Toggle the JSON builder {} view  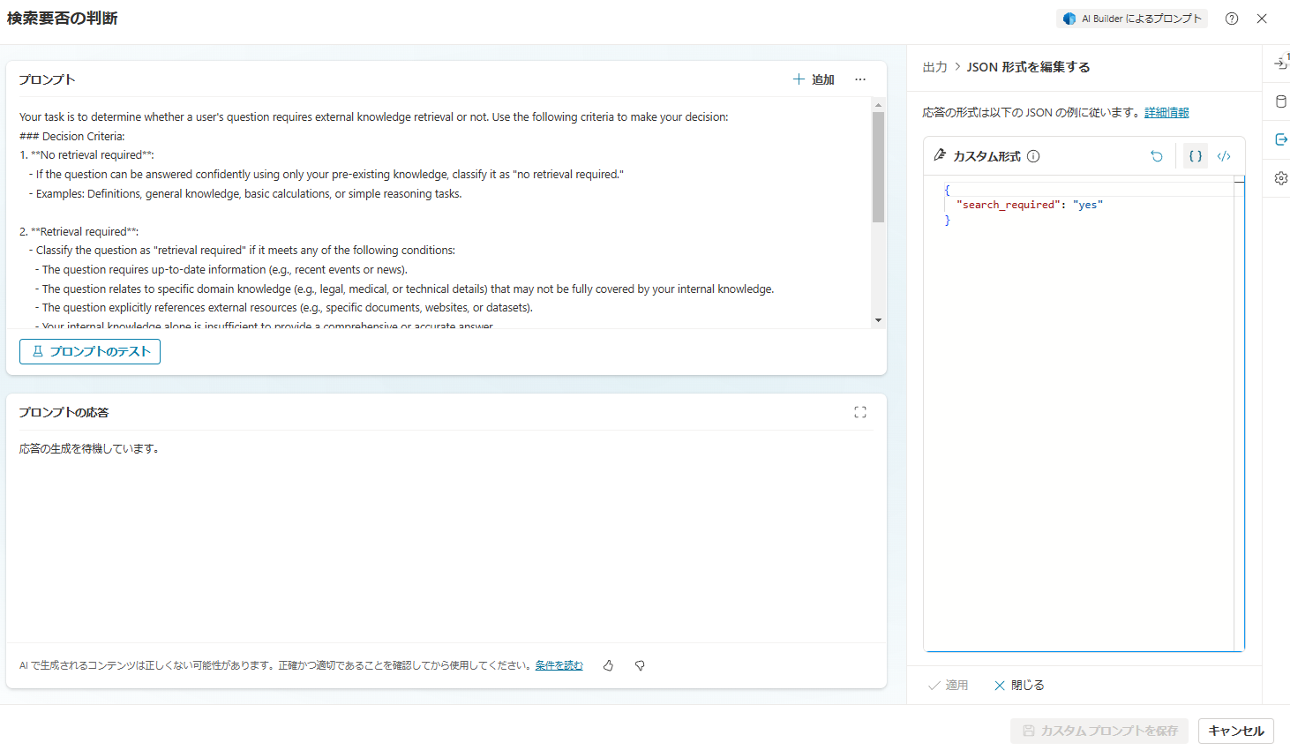[x=1196, y=155]
